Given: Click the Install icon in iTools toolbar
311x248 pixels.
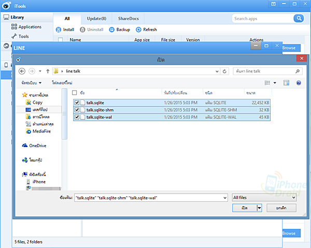Looking at the screenshot, I should pos(59,30).
